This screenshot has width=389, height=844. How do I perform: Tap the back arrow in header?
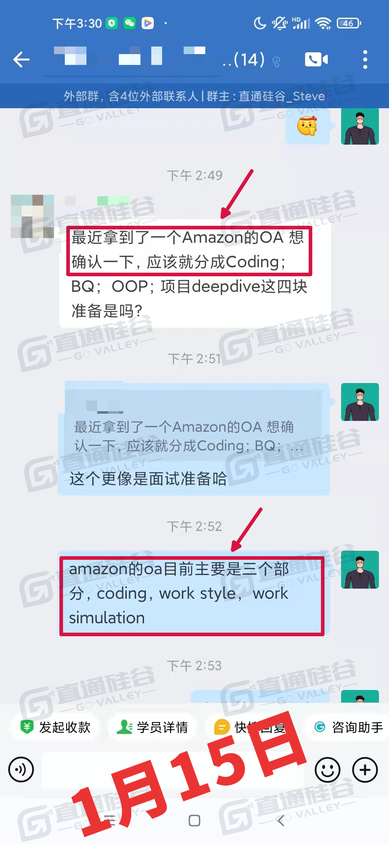(x=22, y=60)
